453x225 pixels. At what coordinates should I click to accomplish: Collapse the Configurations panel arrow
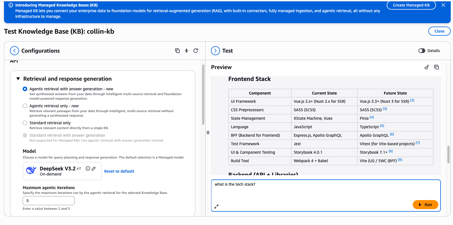point(14,51)
